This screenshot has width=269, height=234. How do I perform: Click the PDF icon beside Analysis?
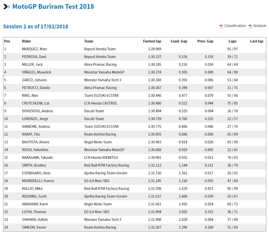pyautogui.click(x=250, y=26)
